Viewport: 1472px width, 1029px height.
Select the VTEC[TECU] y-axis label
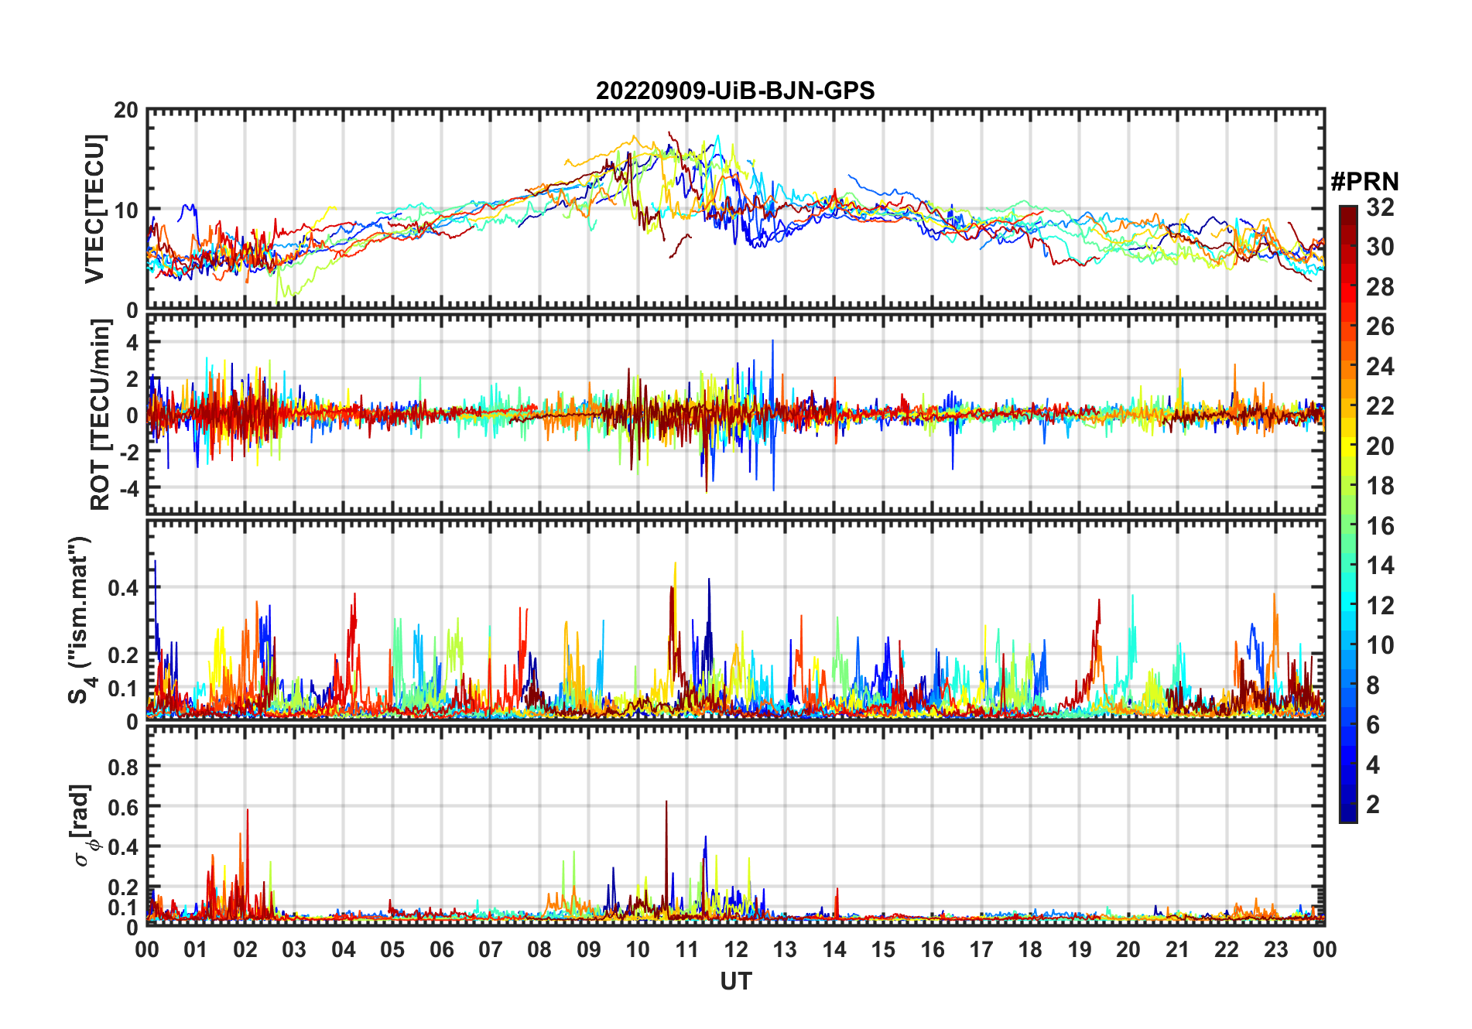pyautogui.click(x=94, y=209)
